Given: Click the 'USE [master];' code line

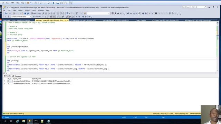Looking at the screenshot, I should [x=13, y=61].
